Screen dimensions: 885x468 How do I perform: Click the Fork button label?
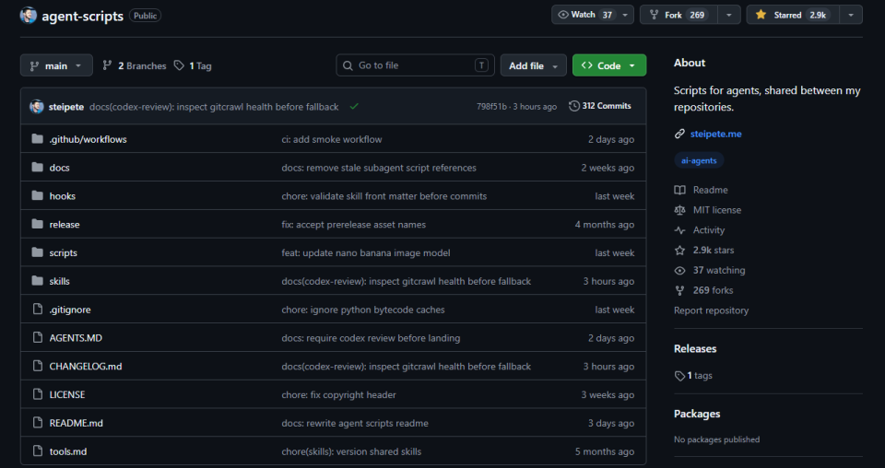pos(673,16)
